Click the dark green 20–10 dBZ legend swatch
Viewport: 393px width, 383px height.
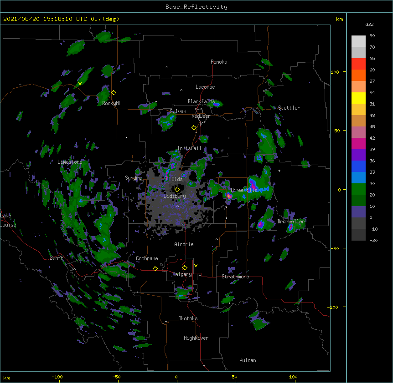point(358,201)
